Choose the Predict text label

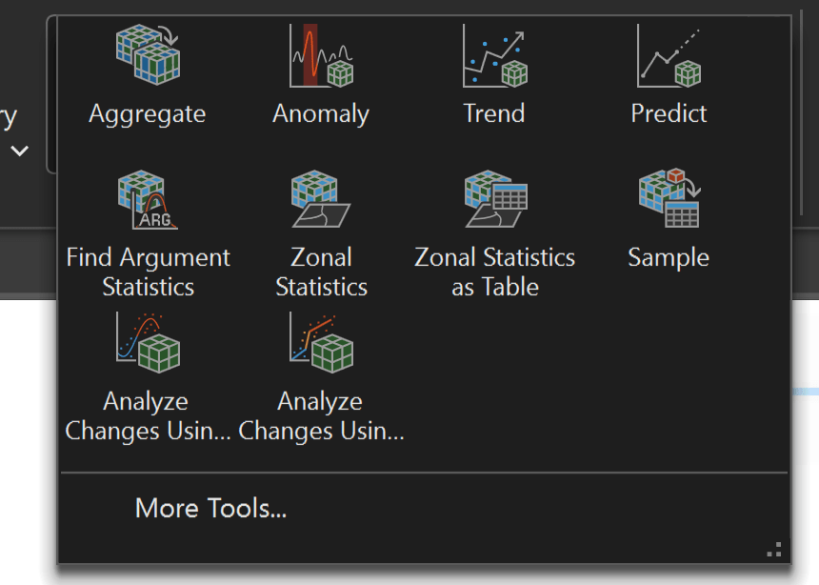tap(669, 114)
